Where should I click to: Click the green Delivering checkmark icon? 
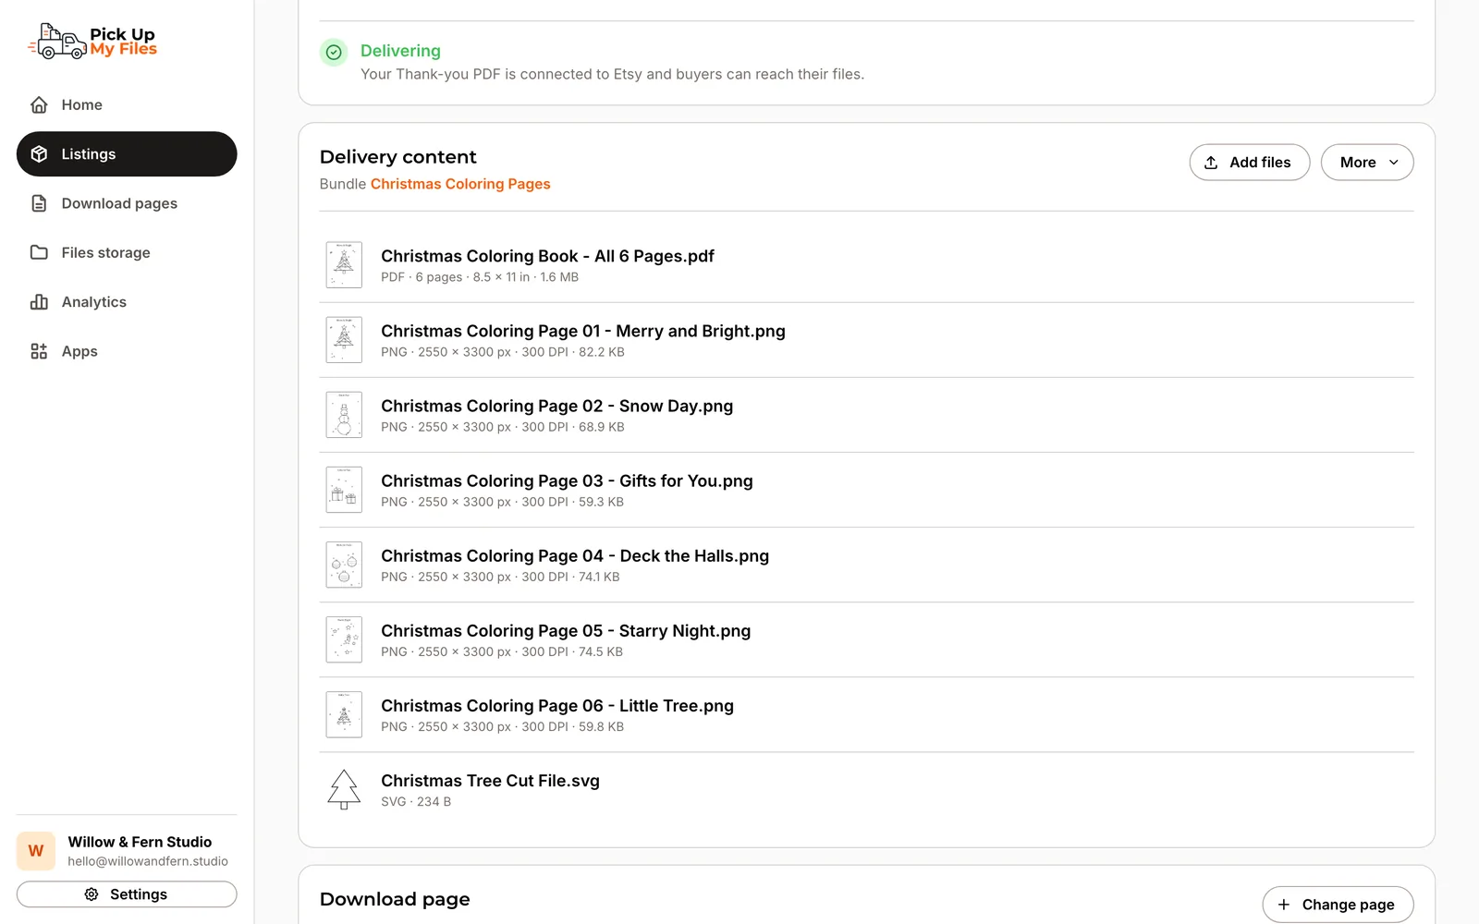point(334,53)
